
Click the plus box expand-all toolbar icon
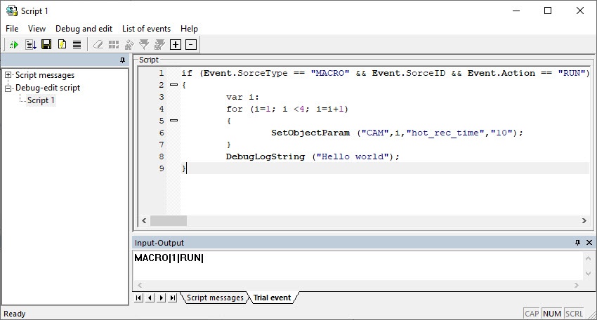[176, 45]
